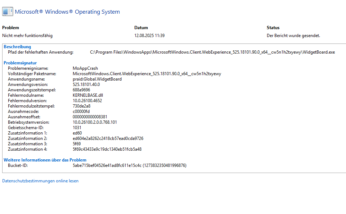Click 'Der Bericht wurde gesendet.' status
Screen dimensions: 346x214
pos(293,36)
